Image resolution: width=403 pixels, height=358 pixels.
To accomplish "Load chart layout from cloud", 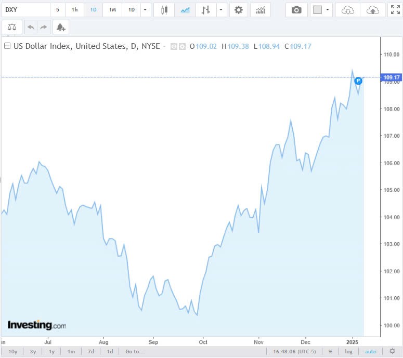I will coord(347,10).
